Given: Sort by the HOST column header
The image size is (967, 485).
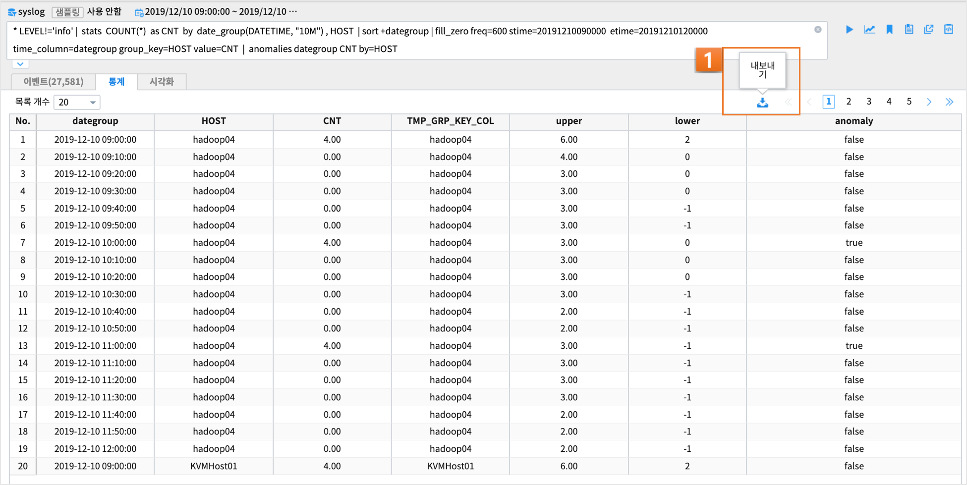Looking at the screenshot, I should click(214, 121).
